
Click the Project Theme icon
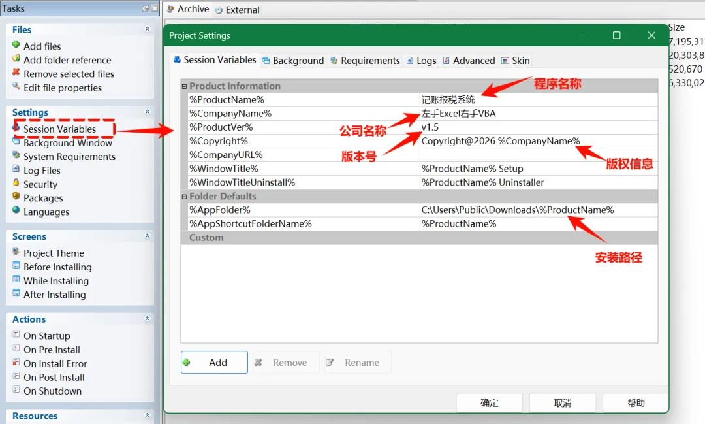pos(16,251)
